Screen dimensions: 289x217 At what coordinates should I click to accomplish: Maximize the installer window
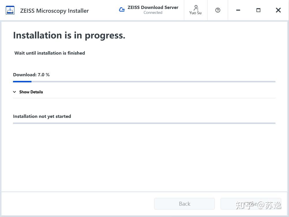258,10
